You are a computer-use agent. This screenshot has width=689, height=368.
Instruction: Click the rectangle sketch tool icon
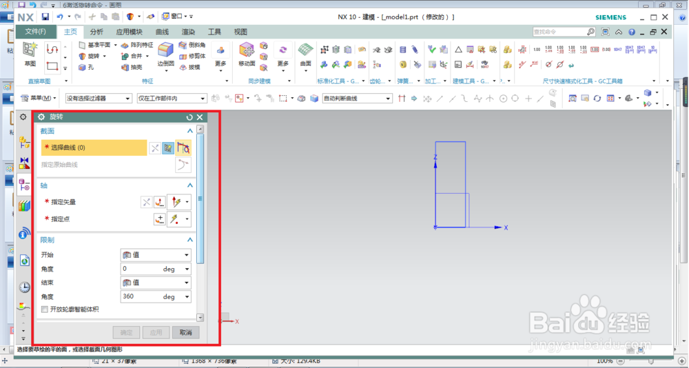[x=52, y=66]
